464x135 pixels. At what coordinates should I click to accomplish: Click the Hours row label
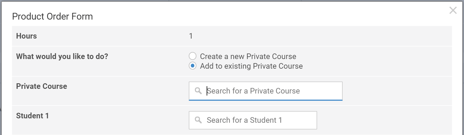[26, 36]
